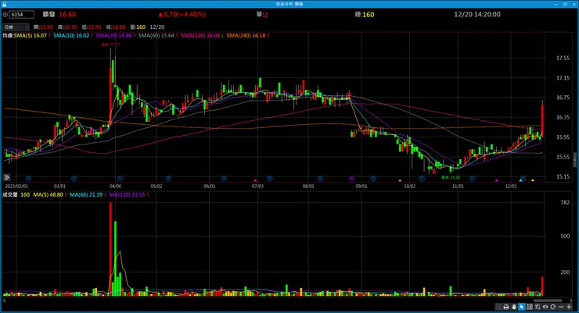Click the MA(5) 48.80 volume label

click(x=48, y=195)
